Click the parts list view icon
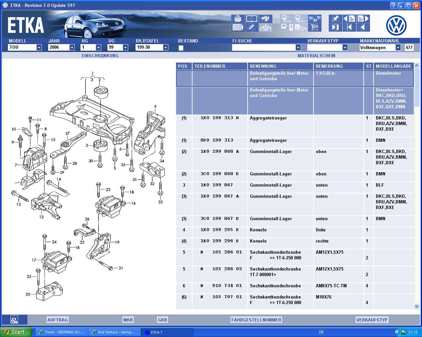Viewport: 422px width, 337px height. pos(238,28)
